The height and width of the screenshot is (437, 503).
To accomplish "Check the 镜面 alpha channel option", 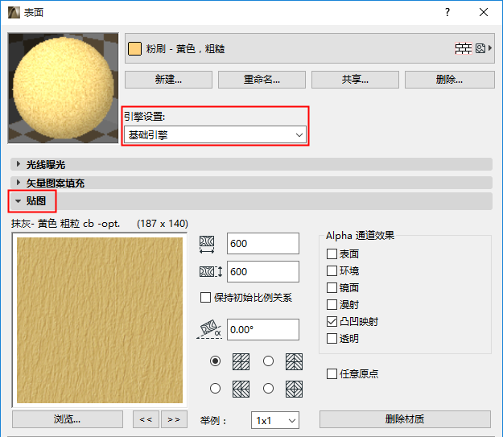I will [332, 288].
